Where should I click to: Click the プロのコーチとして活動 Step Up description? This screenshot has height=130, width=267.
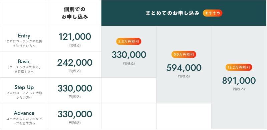point(24,93)
